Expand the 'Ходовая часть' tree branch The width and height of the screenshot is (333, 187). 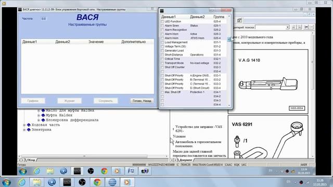click(24, 125)
